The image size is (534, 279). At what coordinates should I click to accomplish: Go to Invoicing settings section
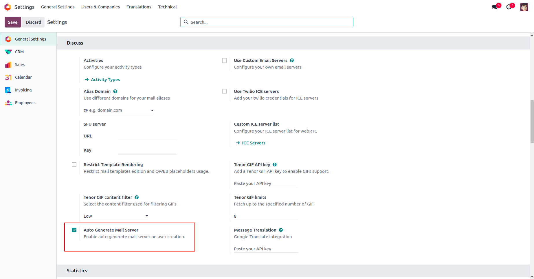[x=23, y=90]
